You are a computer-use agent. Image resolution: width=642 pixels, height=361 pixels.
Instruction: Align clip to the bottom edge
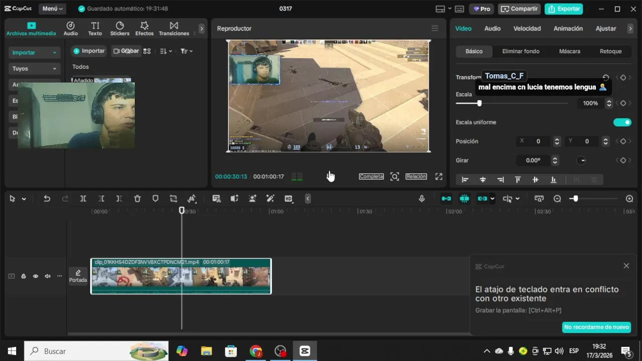tap(554, 179)
